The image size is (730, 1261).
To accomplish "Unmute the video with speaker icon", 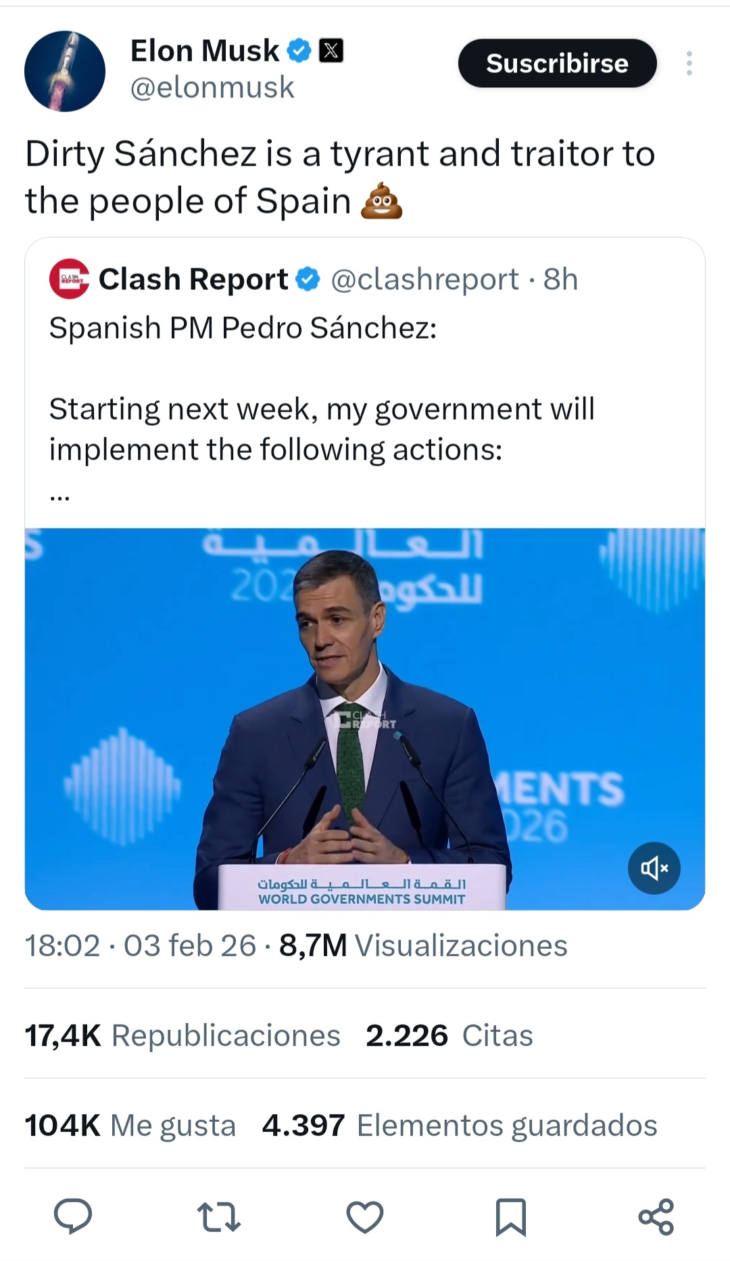I will [654, 868].
